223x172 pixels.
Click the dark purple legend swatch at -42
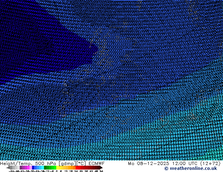pos(21,167)
